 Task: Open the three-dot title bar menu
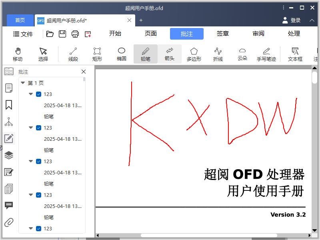click(284, 8)
